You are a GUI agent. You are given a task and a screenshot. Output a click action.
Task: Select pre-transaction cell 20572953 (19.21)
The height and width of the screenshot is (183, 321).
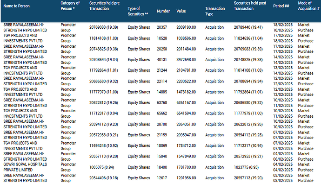click(104, 135)
